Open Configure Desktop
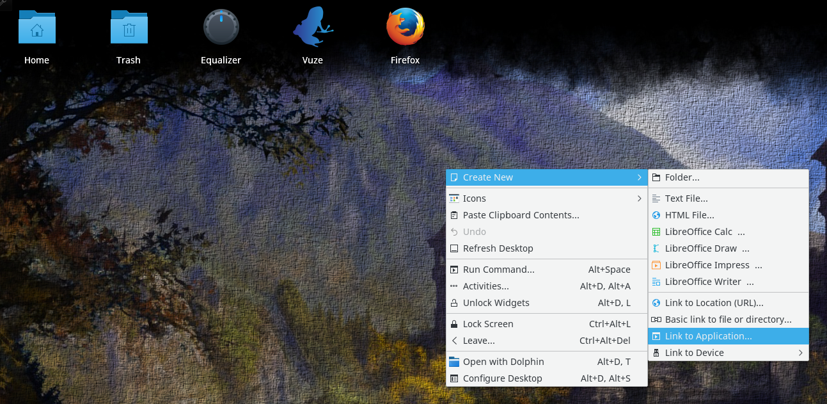 coord(547,378)
